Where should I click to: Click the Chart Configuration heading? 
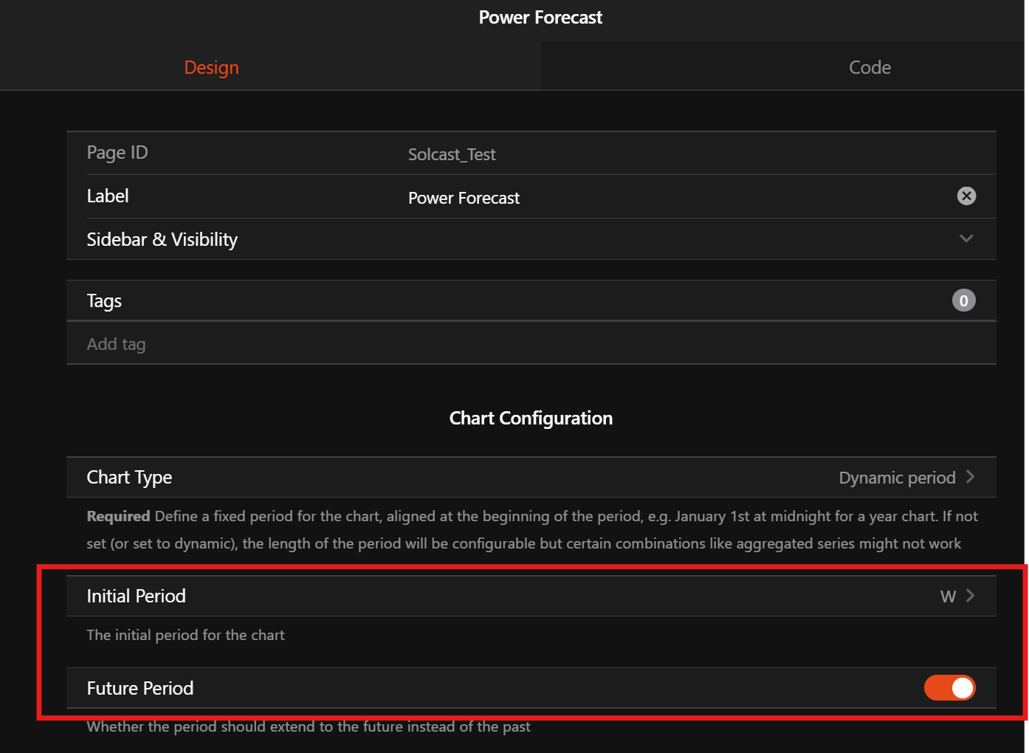pos(531,419)
